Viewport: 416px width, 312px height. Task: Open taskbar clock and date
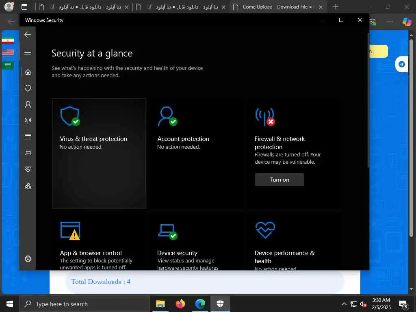click(381, 304)
